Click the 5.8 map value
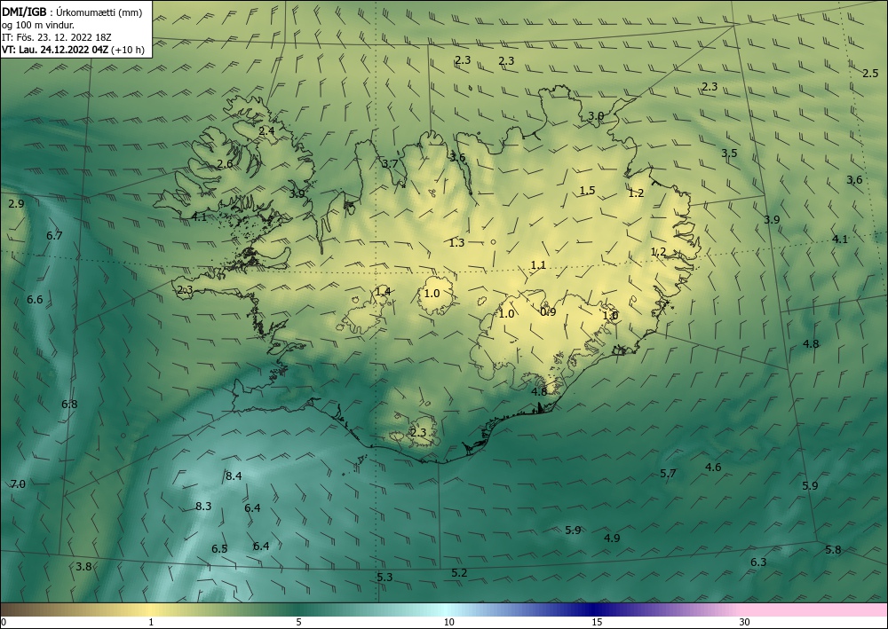The width and height of the screenshot is (888, 629). [x=833, y=550]
